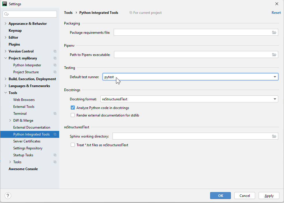284x203 pixels.
Task: Click project-level icon beside Python Interpreter
Action: tap(55, 65)
